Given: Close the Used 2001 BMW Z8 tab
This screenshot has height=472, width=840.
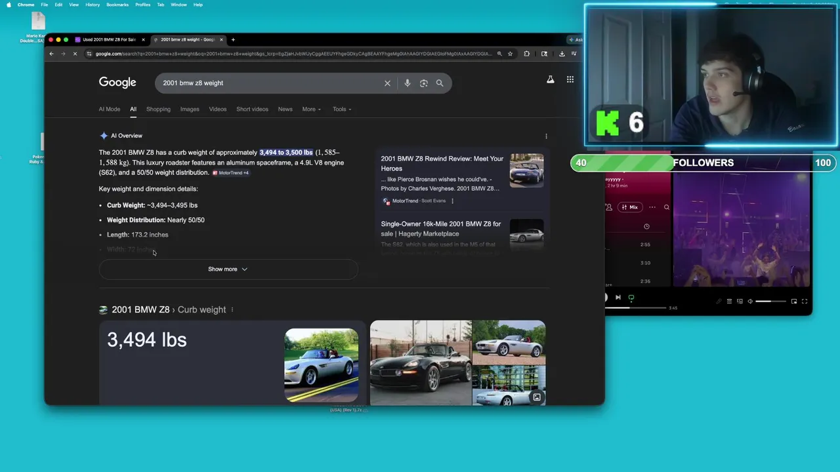Looking at the screenshot, I should click(x=143, y=39).
